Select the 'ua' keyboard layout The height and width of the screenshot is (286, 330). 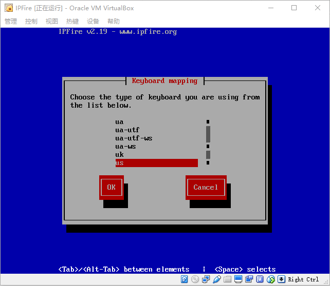click(x=157, y=122)
